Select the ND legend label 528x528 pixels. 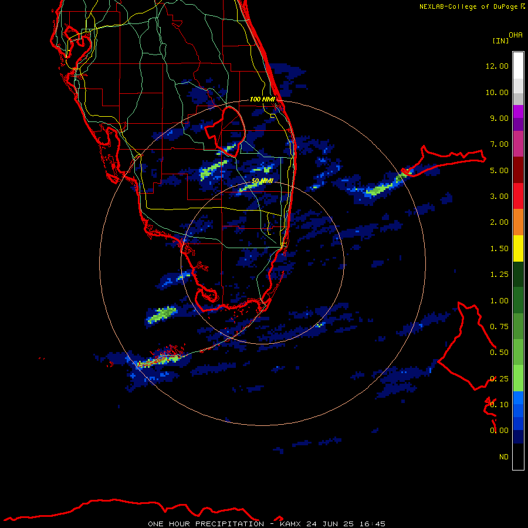tap(504, 457)
